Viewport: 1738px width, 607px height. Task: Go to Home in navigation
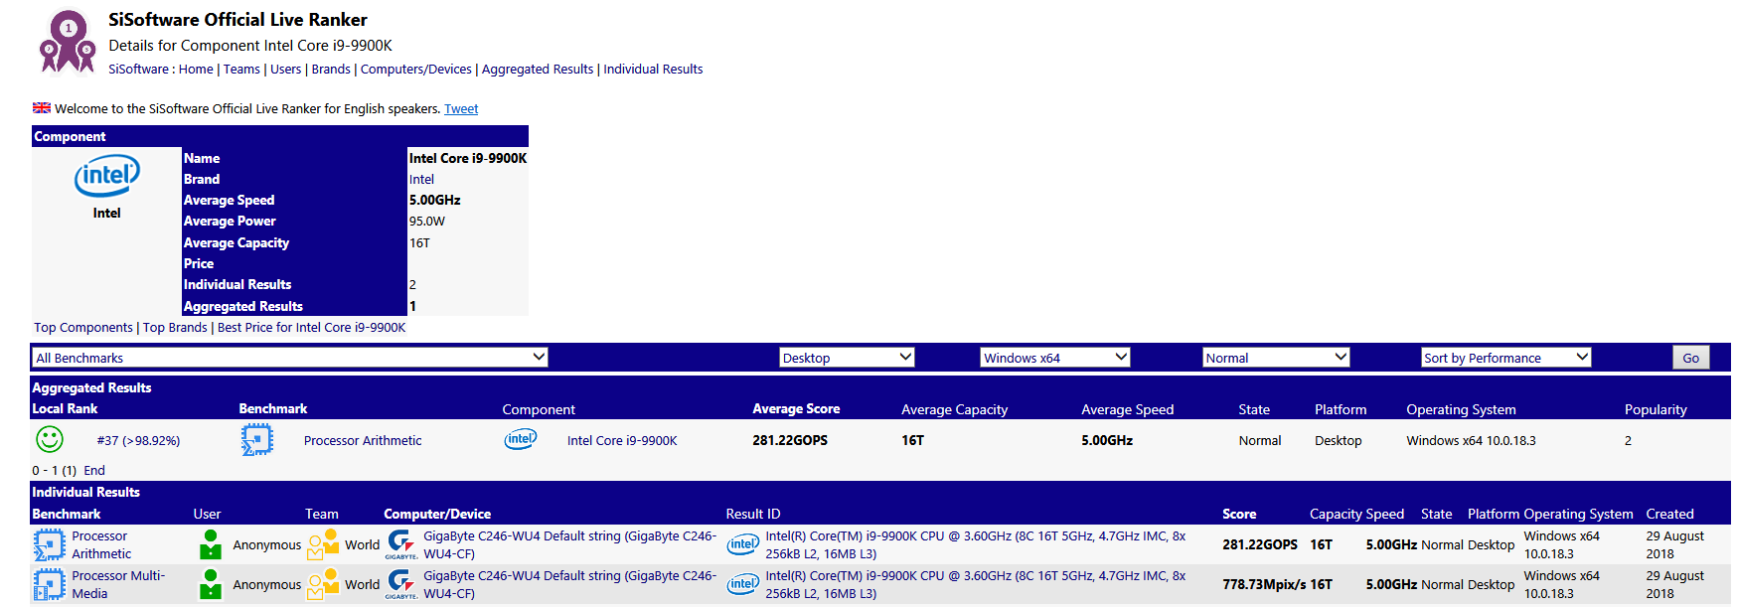point(196,70)
